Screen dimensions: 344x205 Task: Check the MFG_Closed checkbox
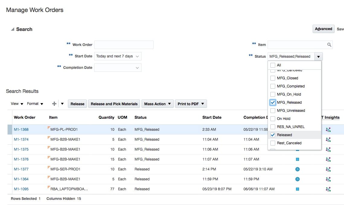(x=273, y=78)
